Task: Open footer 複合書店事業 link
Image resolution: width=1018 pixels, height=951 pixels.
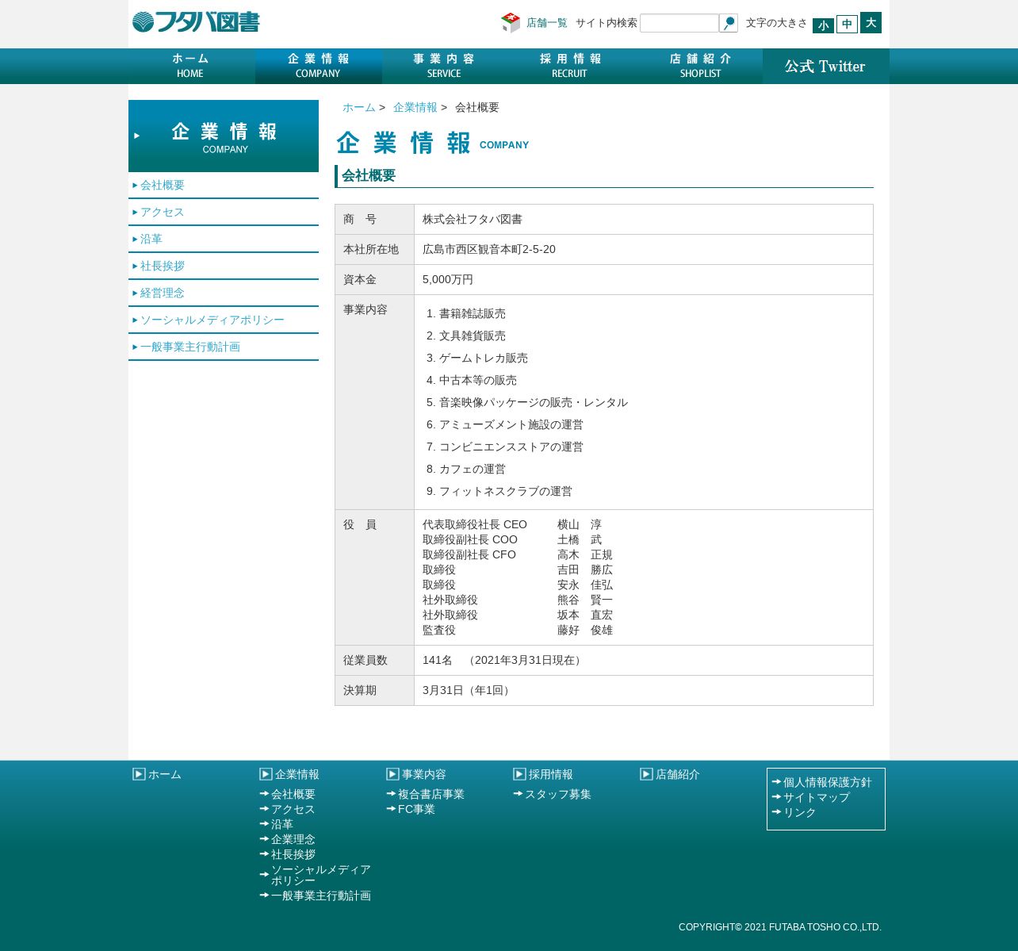Action: click(x=431, y=794)
